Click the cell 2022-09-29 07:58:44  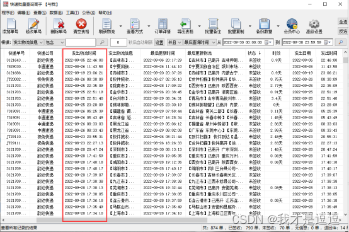(x=163, y=111)
